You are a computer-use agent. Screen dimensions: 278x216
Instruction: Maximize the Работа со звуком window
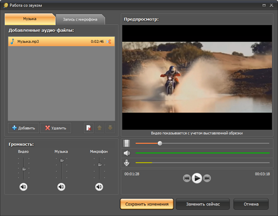coord(264,6)
